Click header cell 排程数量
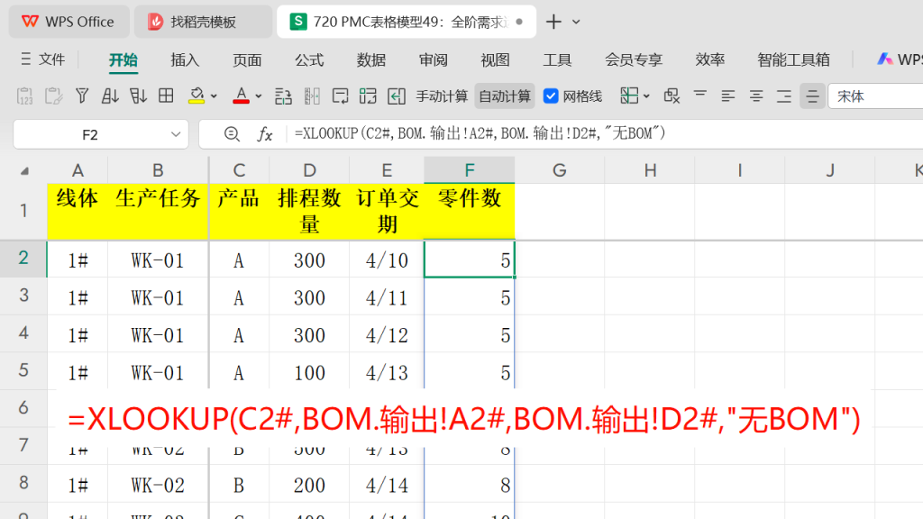 click(309, 211)
